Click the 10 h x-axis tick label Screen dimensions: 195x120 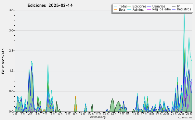(91, 114)
